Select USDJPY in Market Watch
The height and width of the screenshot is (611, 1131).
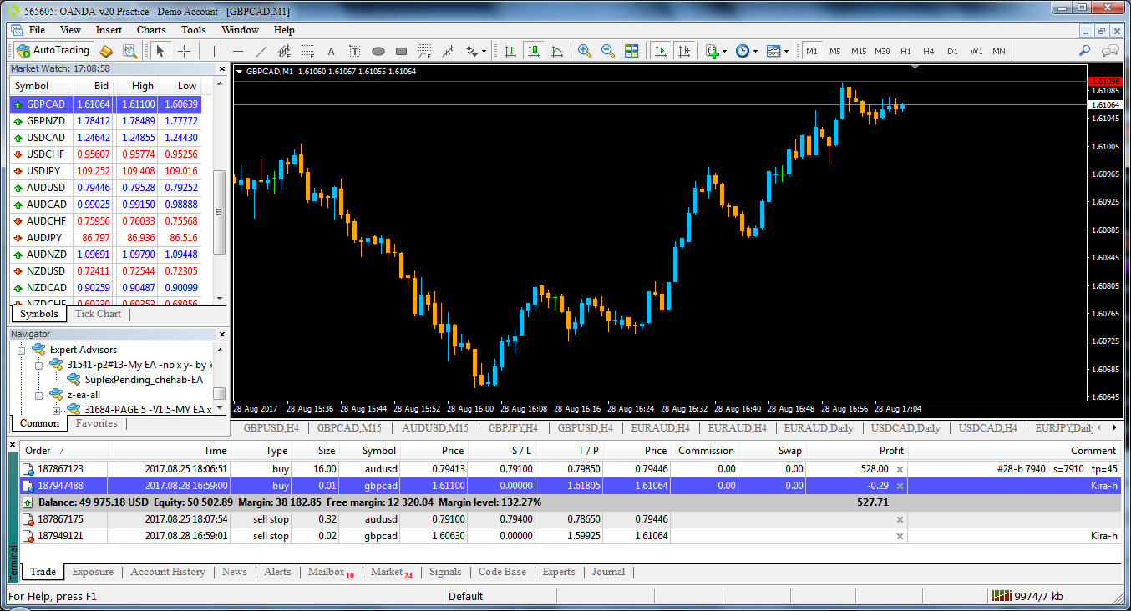tap(45, 171)
